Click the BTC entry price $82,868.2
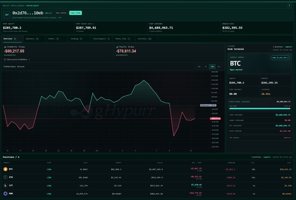This screenshot has width=296, height=200. (116, 169)
